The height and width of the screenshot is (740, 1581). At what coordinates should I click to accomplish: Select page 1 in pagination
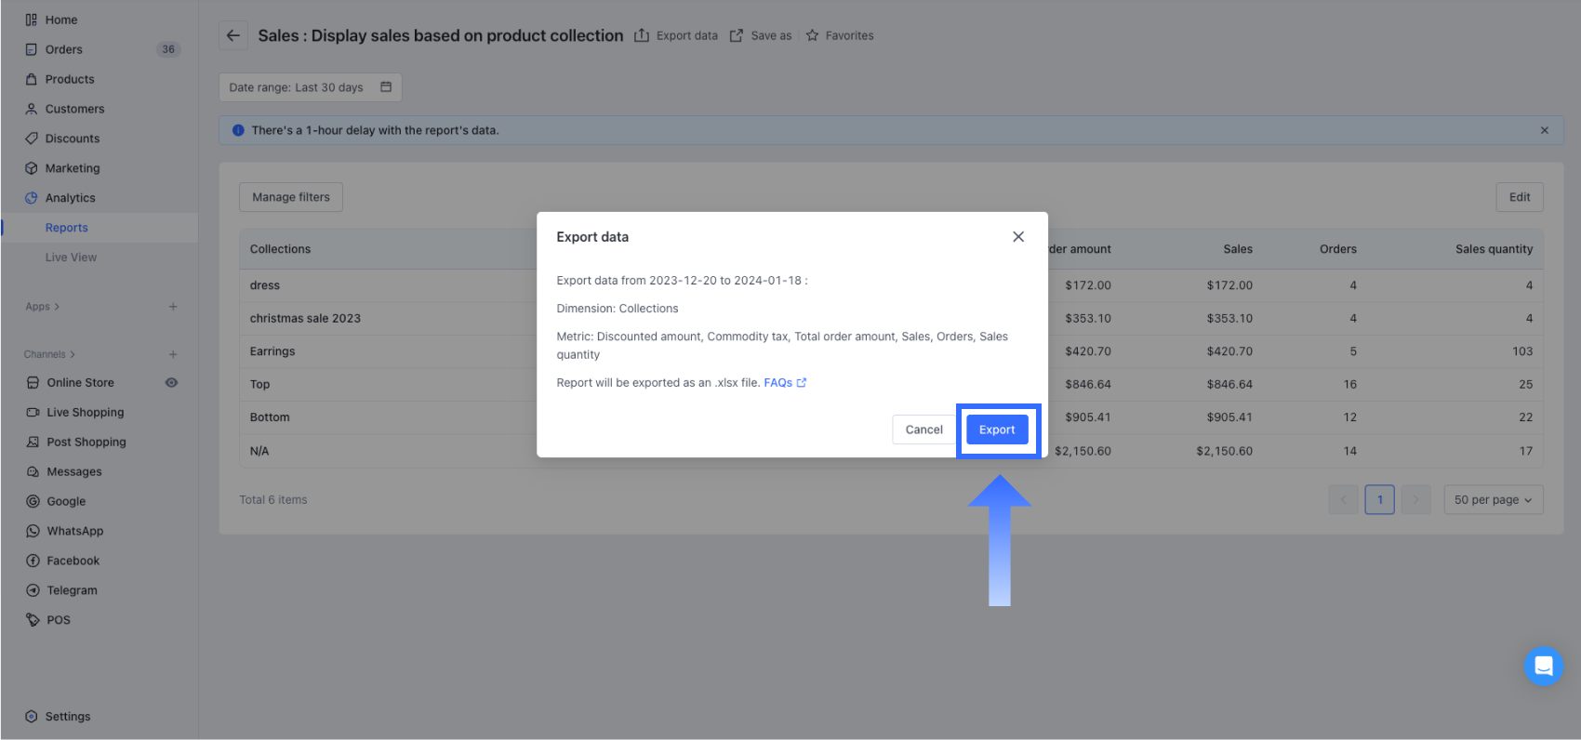click(x=1380, y=499)
